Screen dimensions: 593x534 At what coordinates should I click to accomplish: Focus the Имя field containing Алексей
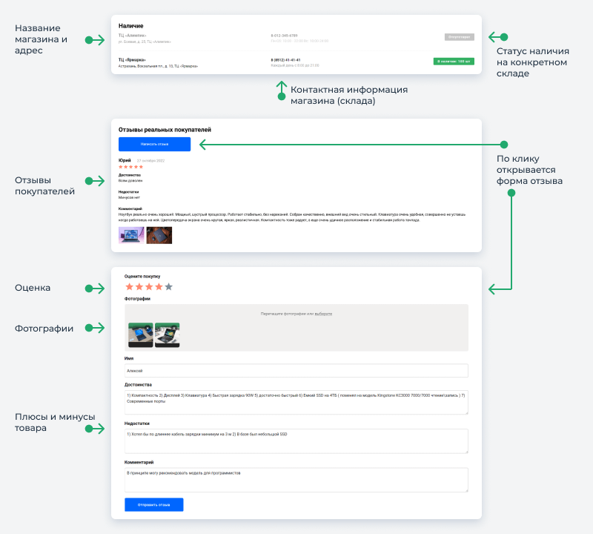point(296,371)
